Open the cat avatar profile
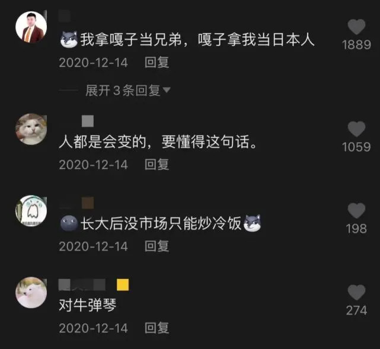This screenshot has height=349, width=380. [x=31, y=129]
